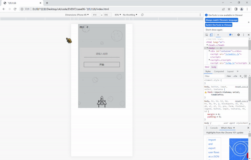The image size is (251, 160).
Task: Open the js/bg.js source link
Action: pyautogui.click(x=230, y=63)
